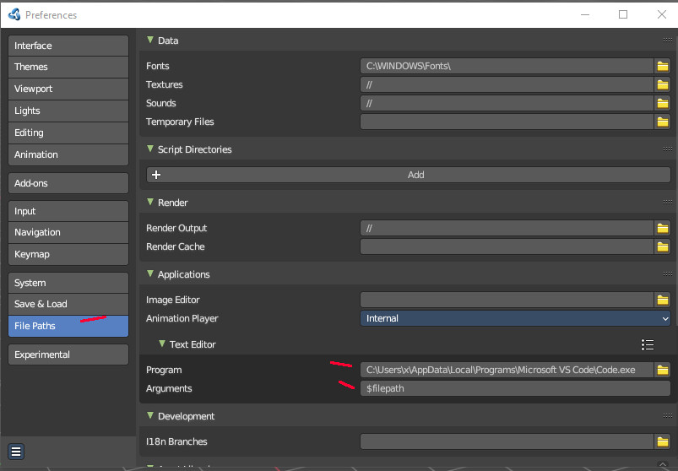The width and height of the screenshot is (678, 471).
Task: Collapse the Render panel
Action: pyautogui.click(x=150, y=202)
